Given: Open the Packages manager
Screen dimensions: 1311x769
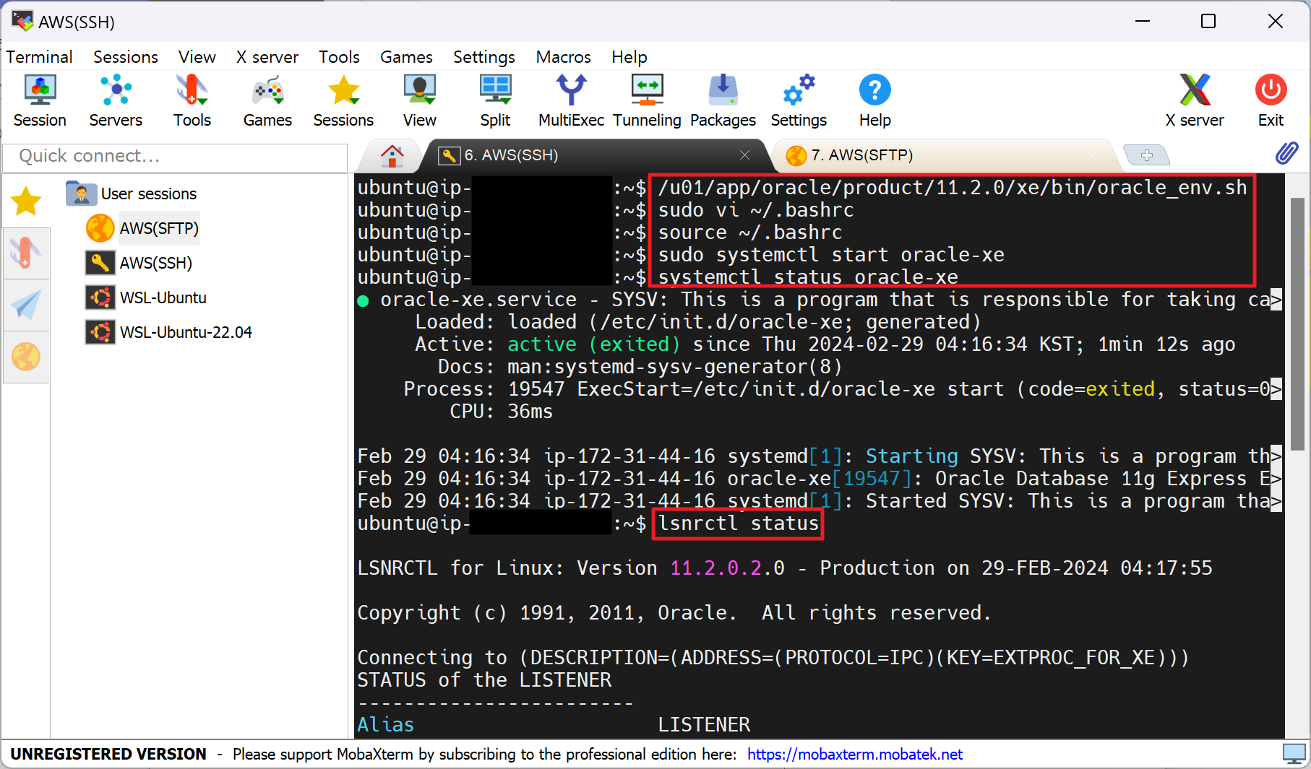Looking at the screenshot, I should point(723,101).
